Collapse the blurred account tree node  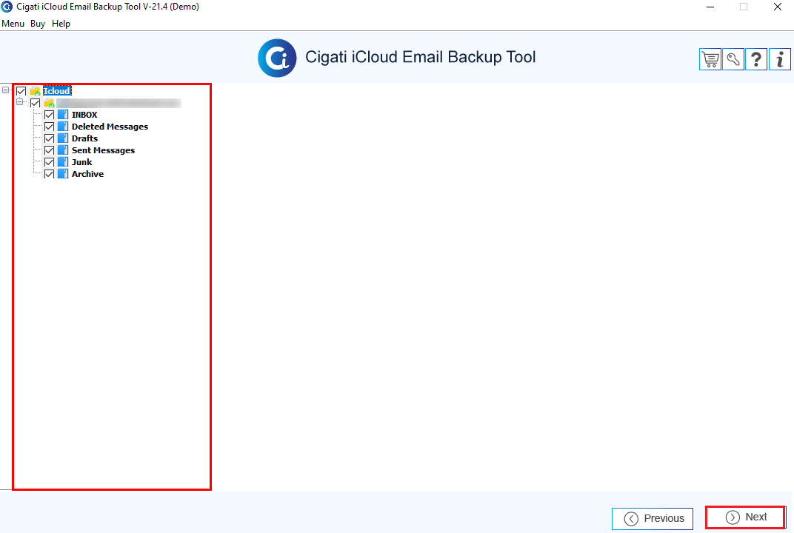(x=20, y=101)
